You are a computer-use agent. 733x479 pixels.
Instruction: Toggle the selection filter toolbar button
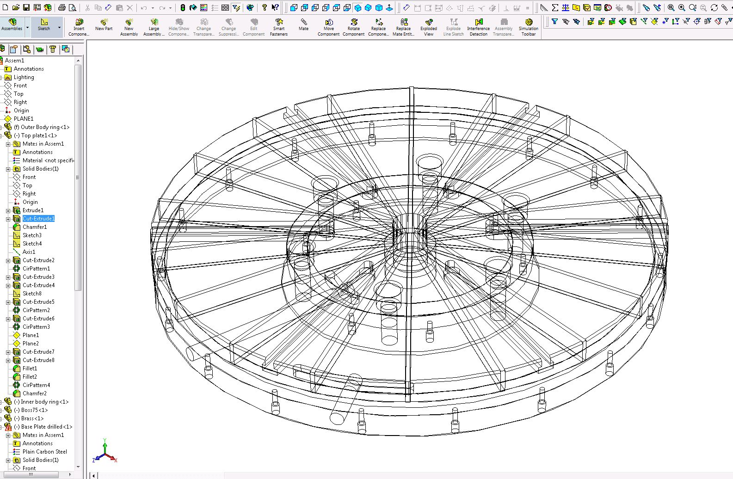pos(236,7)
